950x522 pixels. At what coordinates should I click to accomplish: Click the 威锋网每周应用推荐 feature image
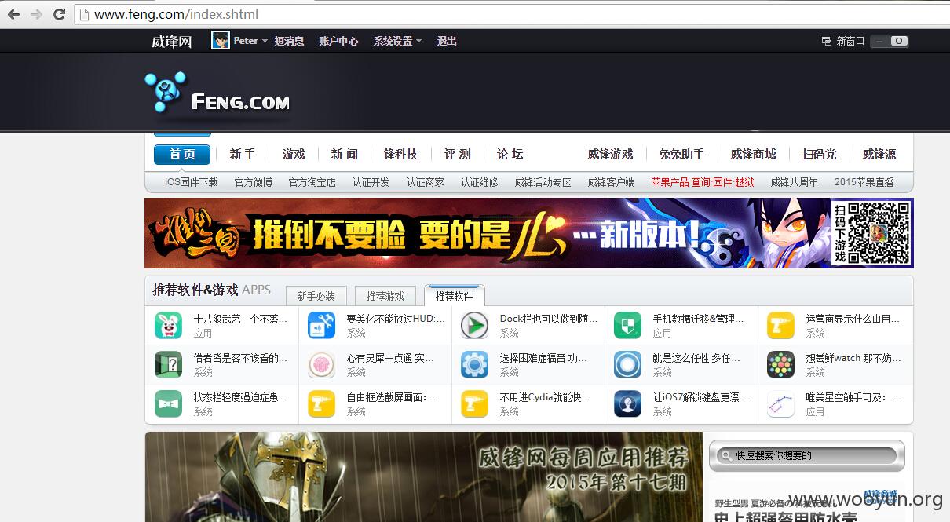(424, 476)
